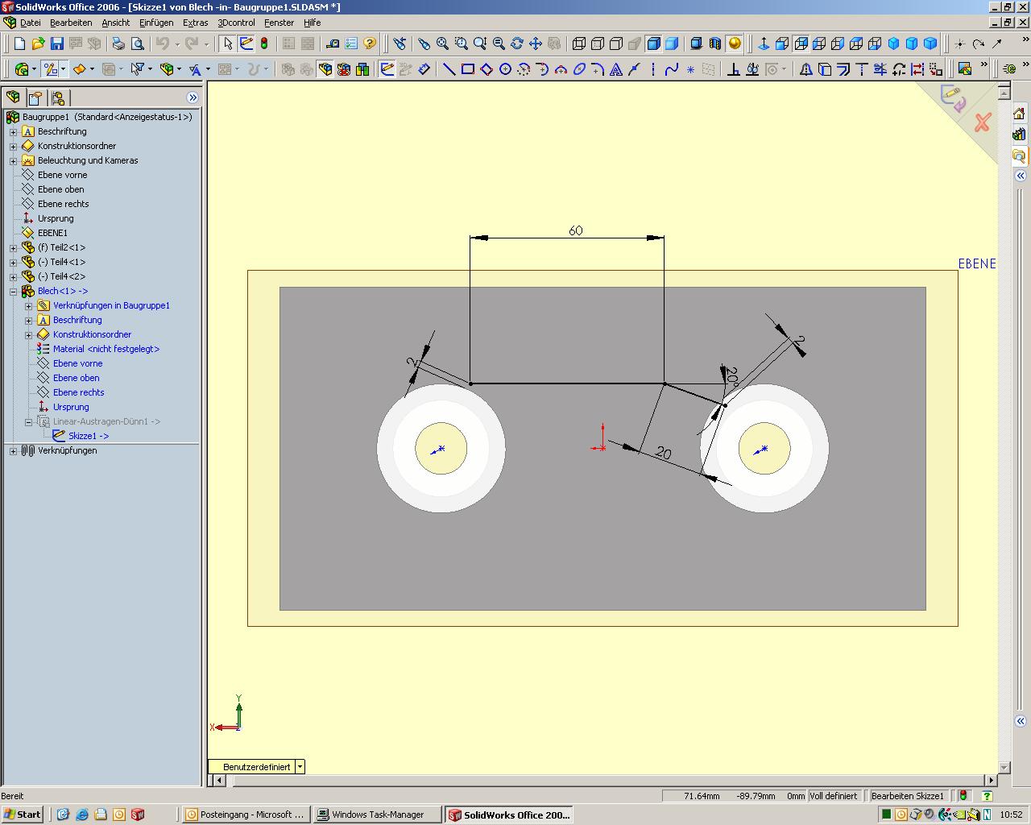Open the Extras menu
The image size is (1031, 825).
pos(195,23)
